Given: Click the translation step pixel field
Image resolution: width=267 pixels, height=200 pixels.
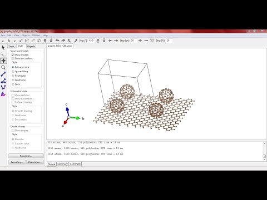Looking at the screenshot, I should click(133, 41).
